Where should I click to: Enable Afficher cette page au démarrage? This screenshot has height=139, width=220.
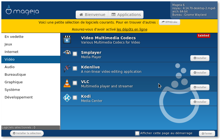137,133
